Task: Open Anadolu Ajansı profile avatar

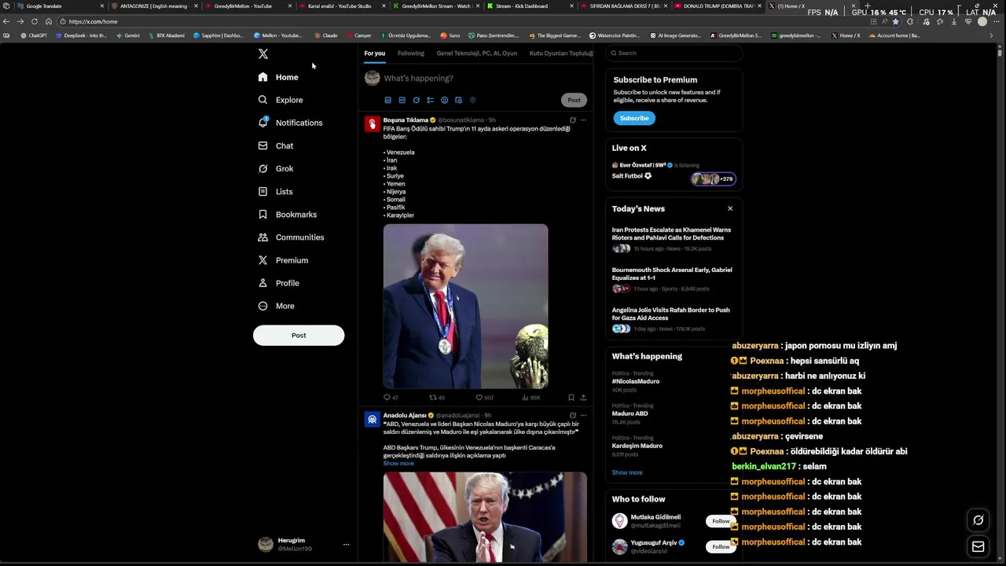Action: (373, 420)
